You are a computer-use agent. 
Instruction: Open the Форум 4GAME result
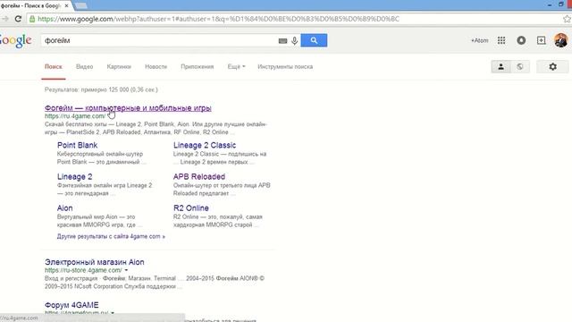[71, 305]
